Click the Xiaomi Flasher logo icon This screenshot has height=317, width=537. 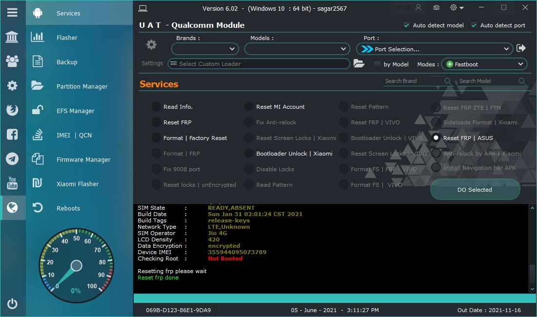[x=37, y=183]
